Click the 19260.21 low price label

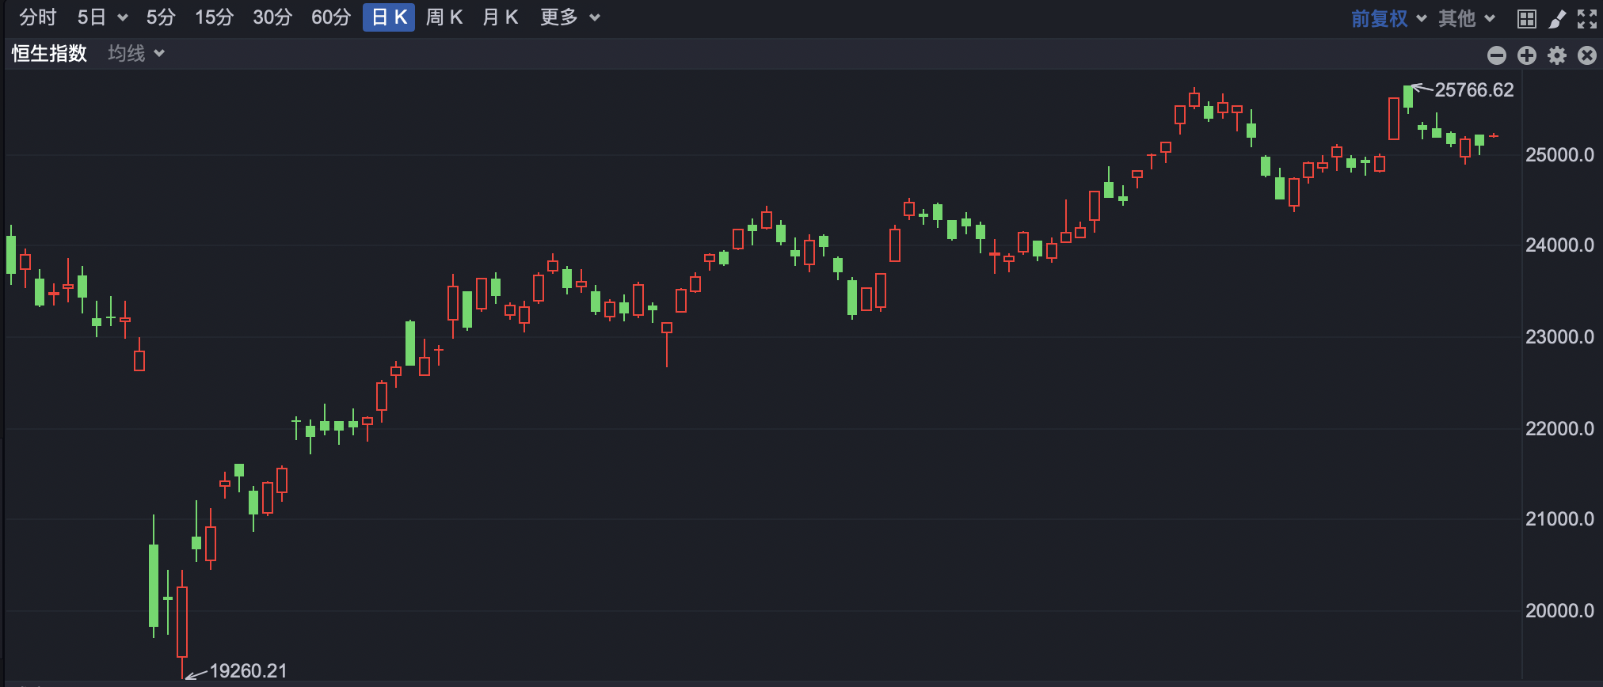click(248, 671)
